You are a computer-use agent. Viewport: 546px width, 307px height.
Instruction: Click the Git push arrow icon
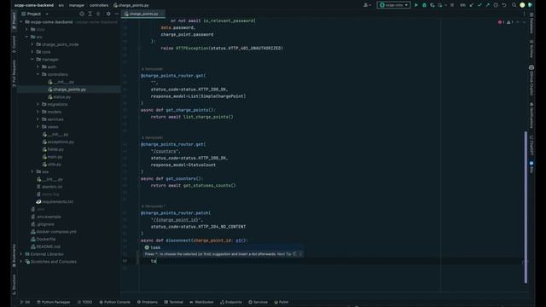[x=487, y=5]
